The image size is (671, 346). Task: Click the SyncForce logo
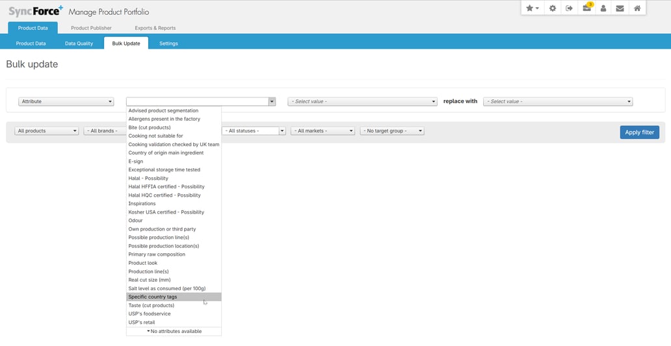point(36,10)
